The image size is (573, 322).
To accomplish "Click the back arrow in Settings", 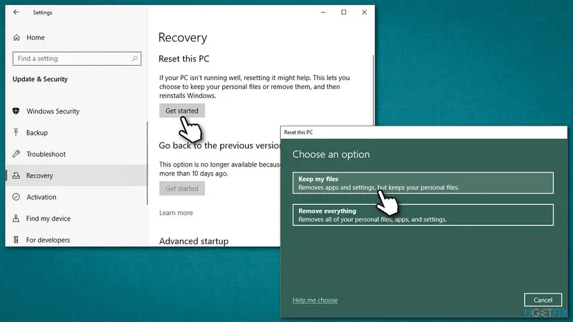I will pos(16,12).
